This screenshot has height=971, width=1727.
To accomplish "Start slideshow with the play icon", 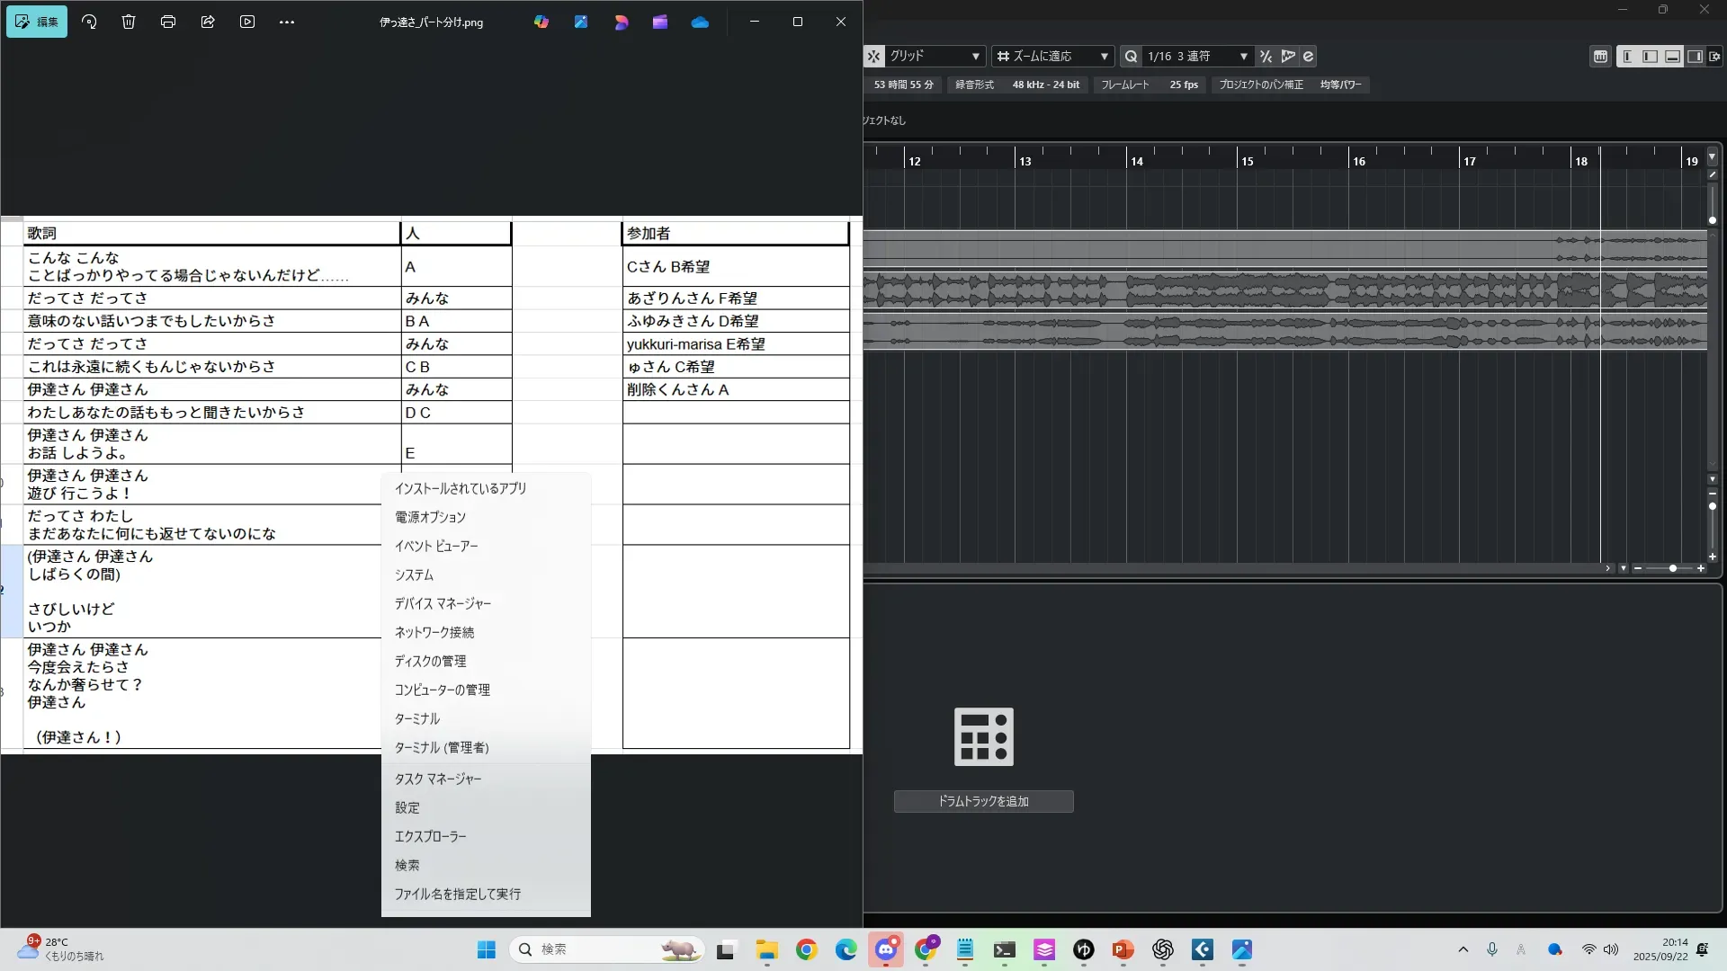I will tap(247, 22).
